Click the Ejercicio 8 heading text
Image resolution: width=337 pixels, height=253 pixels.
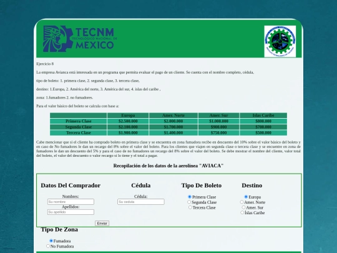[45, 64]
